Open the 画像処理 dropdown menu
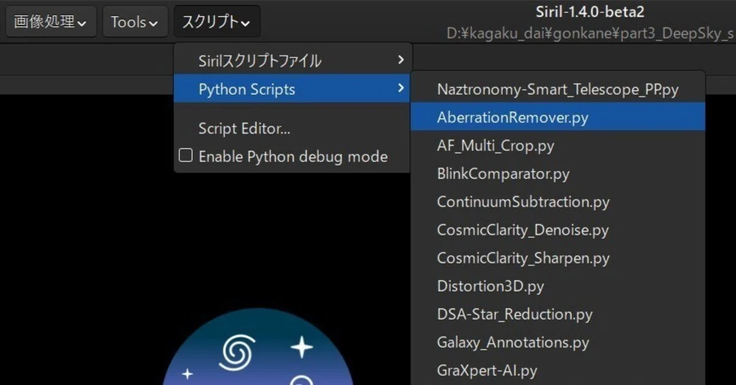736x385 pixels. pyautogui.click(x=51, y=22)
